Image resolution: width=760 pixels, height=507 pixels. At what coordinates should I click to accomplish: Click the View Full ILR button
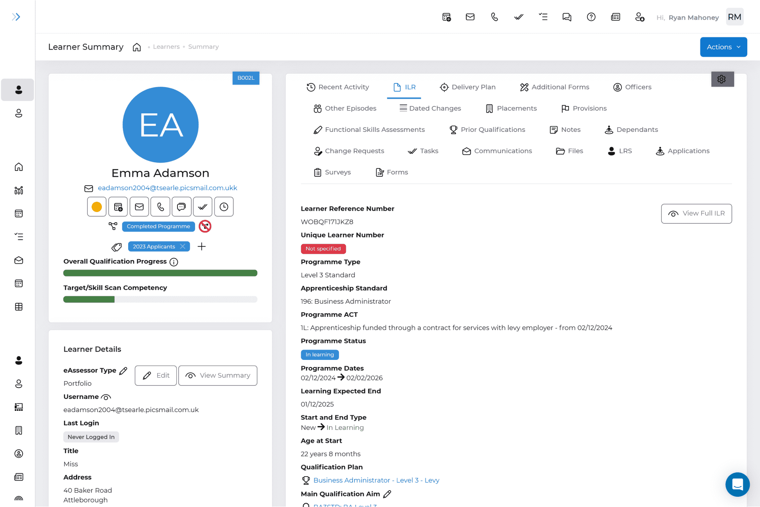tap(696, 214)
